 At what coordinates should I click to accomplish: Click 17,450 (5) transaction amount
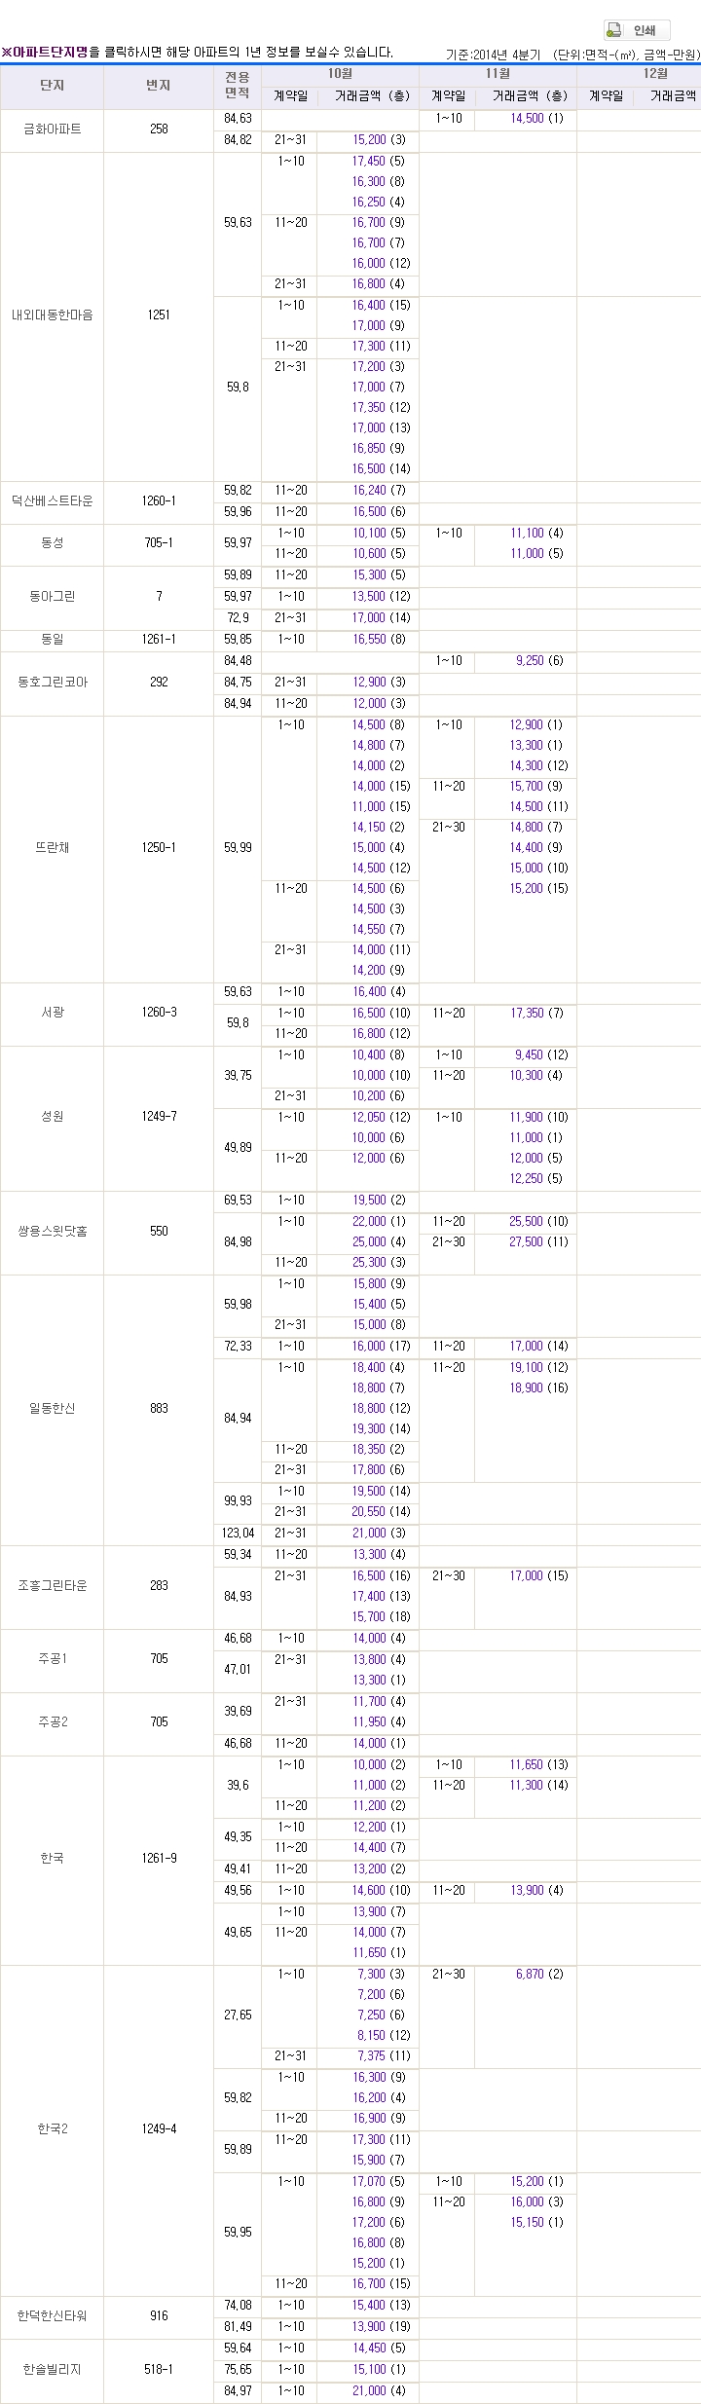[x=379, y=161]
